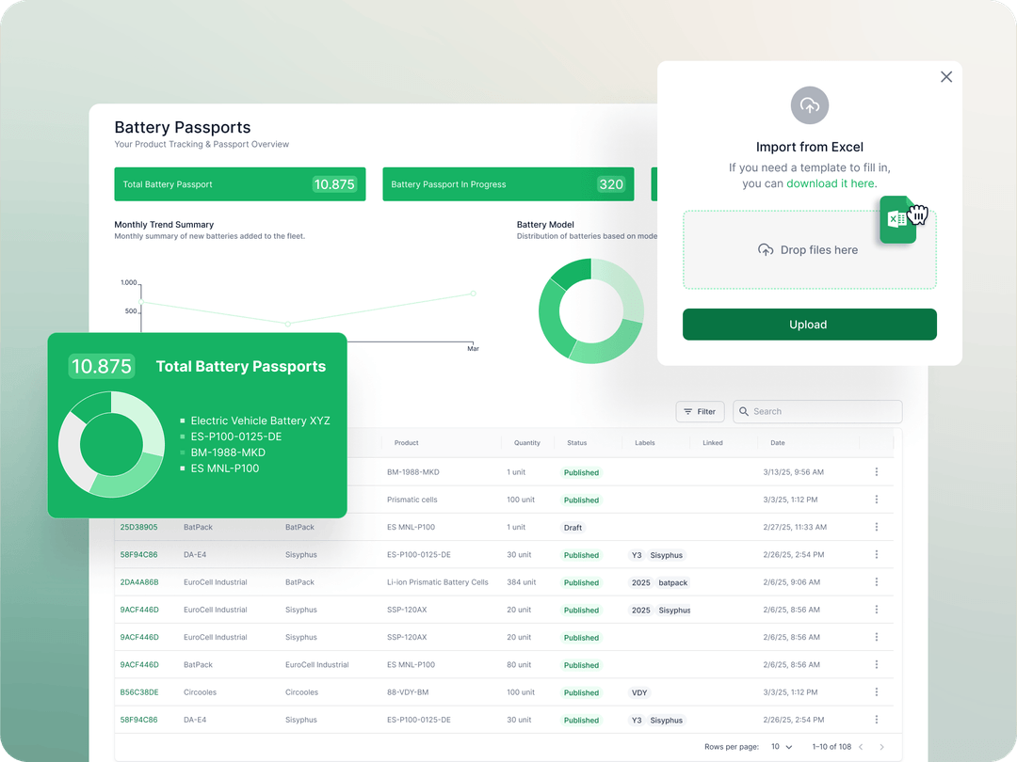
Task: Select the Sisyphus label chip
Action: click(x=666, y=555)
